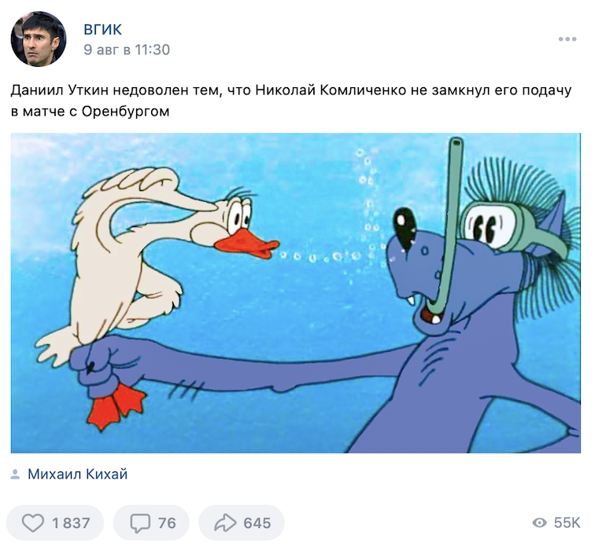Click the post text line в матче с Оренбургом
595x550 pixels.
click(x=90, y=112)
